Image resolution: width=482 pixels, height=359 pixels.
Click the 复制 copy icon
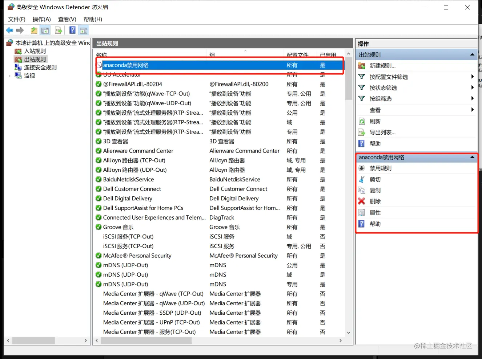tap(362, 190)
